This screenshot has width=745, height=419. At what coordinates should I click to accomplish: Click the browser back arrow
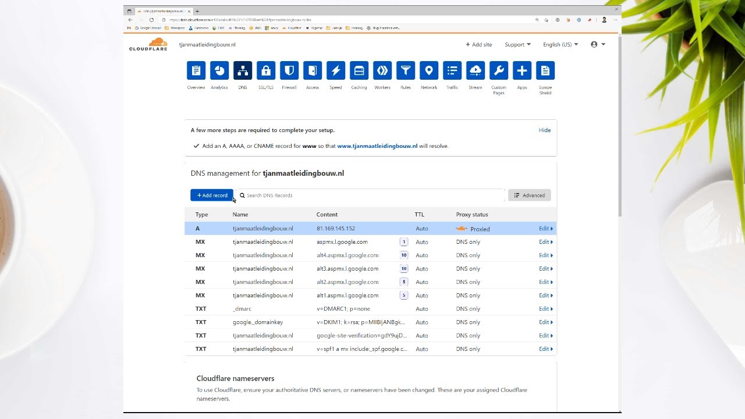130,20
